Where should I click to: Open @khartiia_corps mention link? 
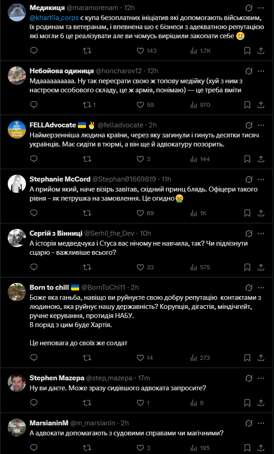click(54, 18)
